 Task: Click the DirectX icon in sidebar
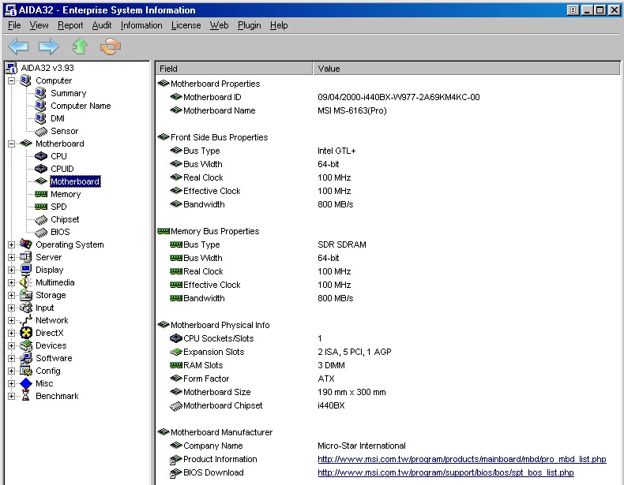tap(26, 333)
